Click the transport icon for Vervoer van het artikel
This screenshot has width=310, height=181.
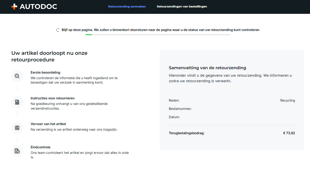click(17, 128)
